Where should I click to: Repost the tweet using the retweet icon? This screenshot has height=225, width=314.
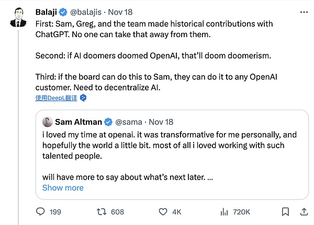coord(102,211)
